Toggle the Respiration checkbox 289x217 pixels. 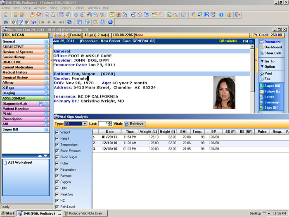[57, 169]
